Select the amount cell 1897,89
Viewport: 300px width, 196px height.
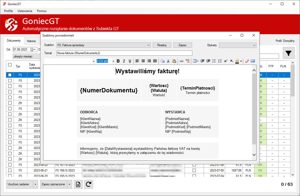tap(234, 170)
